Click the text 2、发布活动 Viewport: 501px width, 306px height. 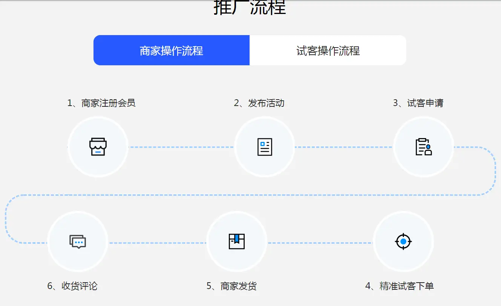point(259,103)
